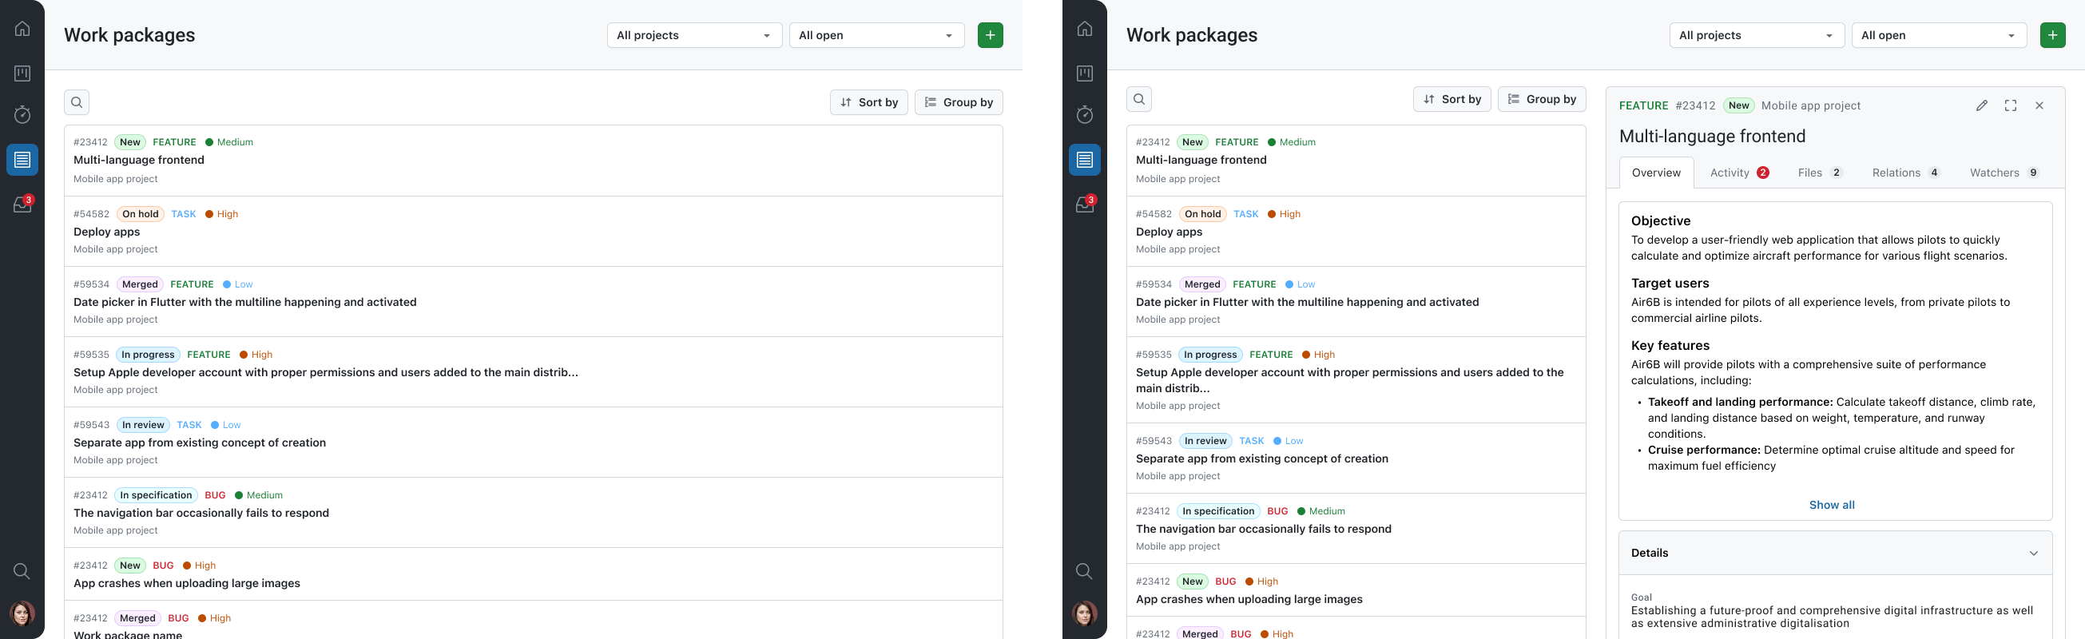
Task: Select App crashes when uploading row beside details panel
Action: point(1356,590)
